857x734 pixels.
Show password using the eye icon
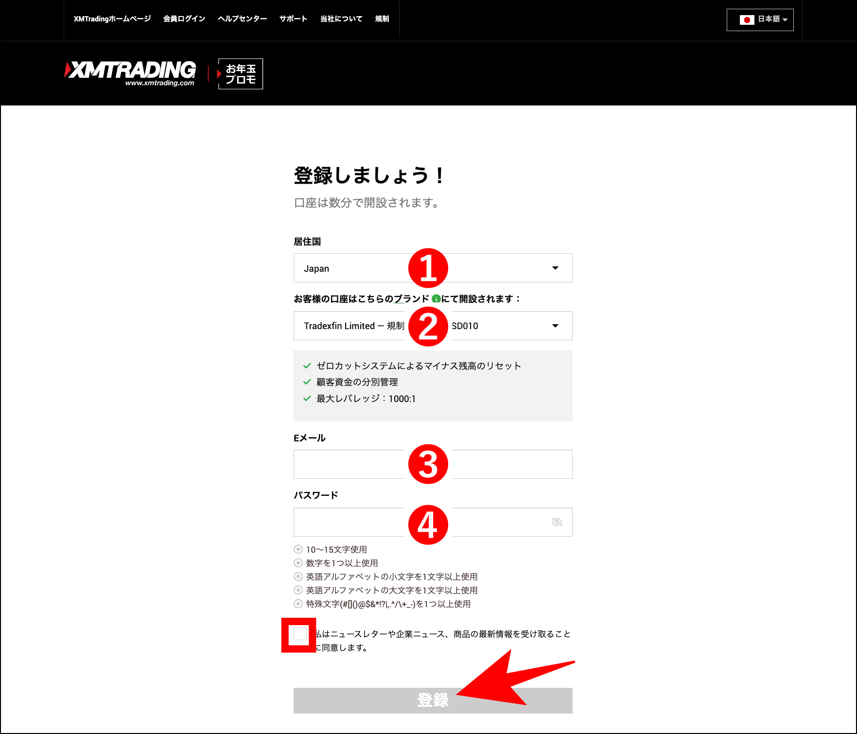[556, 522]
